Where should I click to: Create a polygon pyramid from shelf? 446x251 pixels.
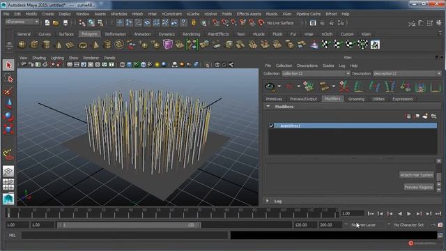[95, 45]
